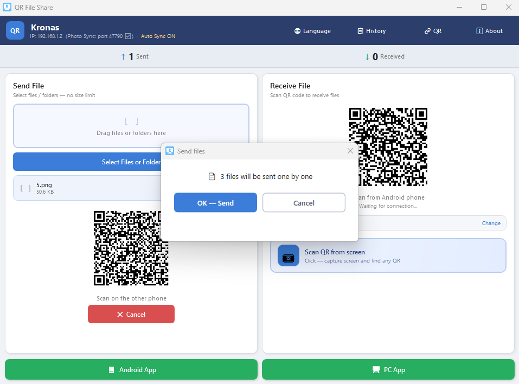
Task: Switch to the Received tab
Action: coord(385,56)
